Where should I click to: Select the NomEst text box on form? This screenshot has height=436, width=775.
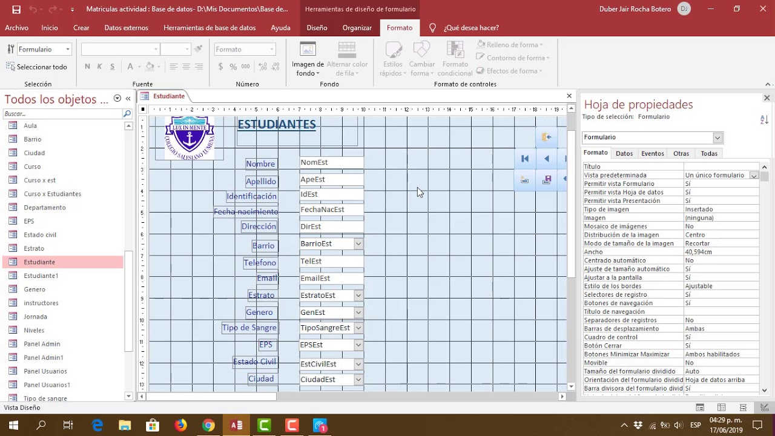click(331, 162)
